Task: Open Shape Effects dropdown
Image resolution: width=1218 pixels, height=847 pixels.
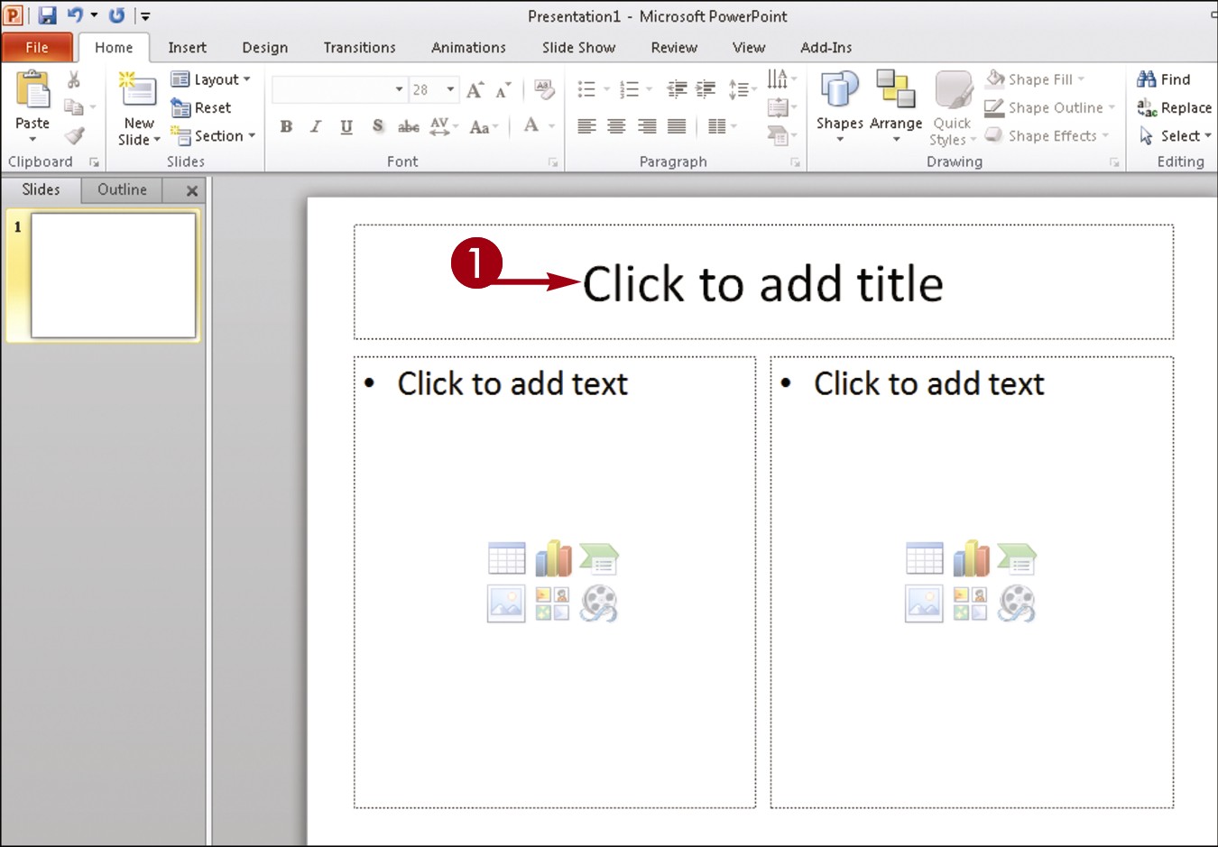Action: tap(1047, 136)
